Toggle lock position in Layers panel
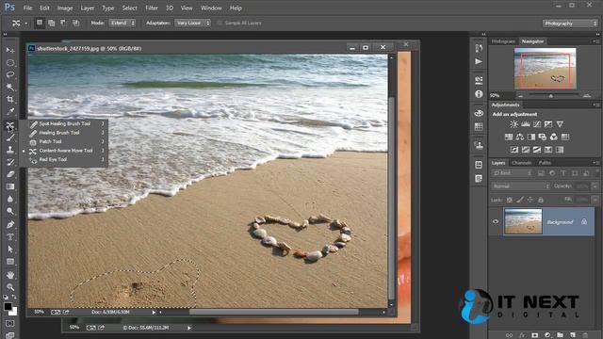The width and height of the screenshot is (603, 339). click(530, 200)
